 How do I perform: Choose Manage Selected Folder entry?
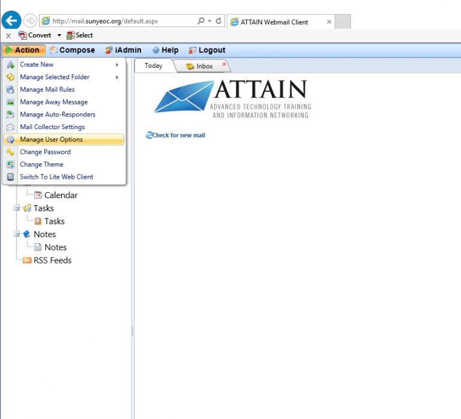[64, 77]
